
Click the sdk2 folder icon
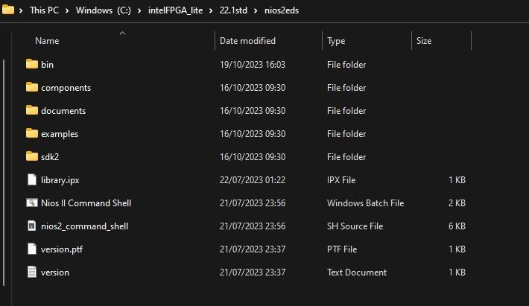pyautogui.click(x=31, y=157)
